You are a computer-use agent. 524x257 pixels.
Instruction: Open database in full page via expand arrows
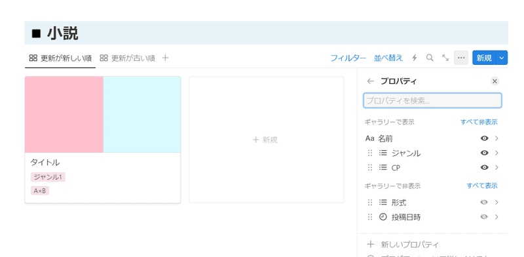tap(445, 58)
